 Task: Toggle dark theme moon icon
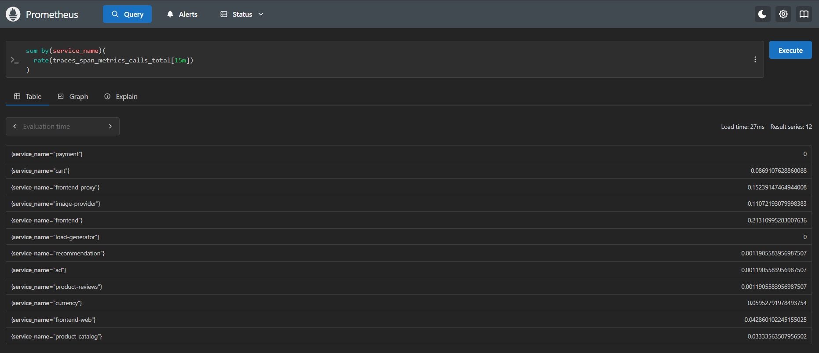[x=762, y=14]
